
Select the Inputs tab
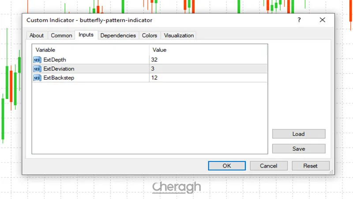(86, 35)
